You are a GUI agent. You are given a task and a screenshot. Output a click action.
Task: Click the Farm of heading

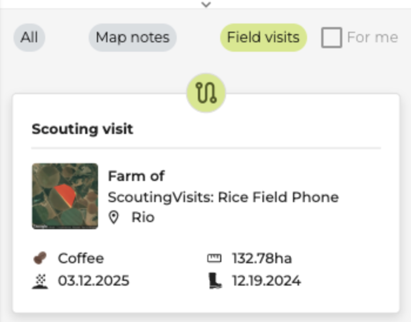click(x=136, y=176)
